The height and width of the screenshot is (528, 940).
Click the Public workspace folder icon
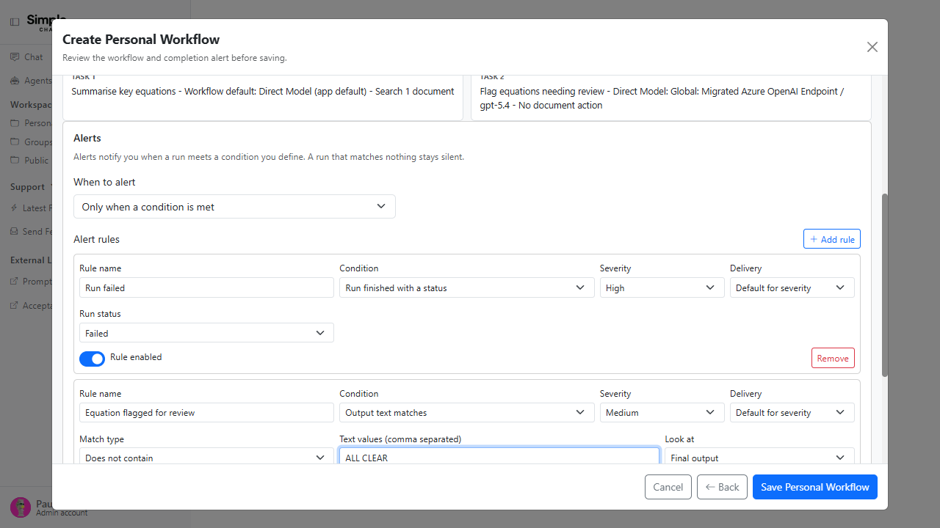(15, 160)
